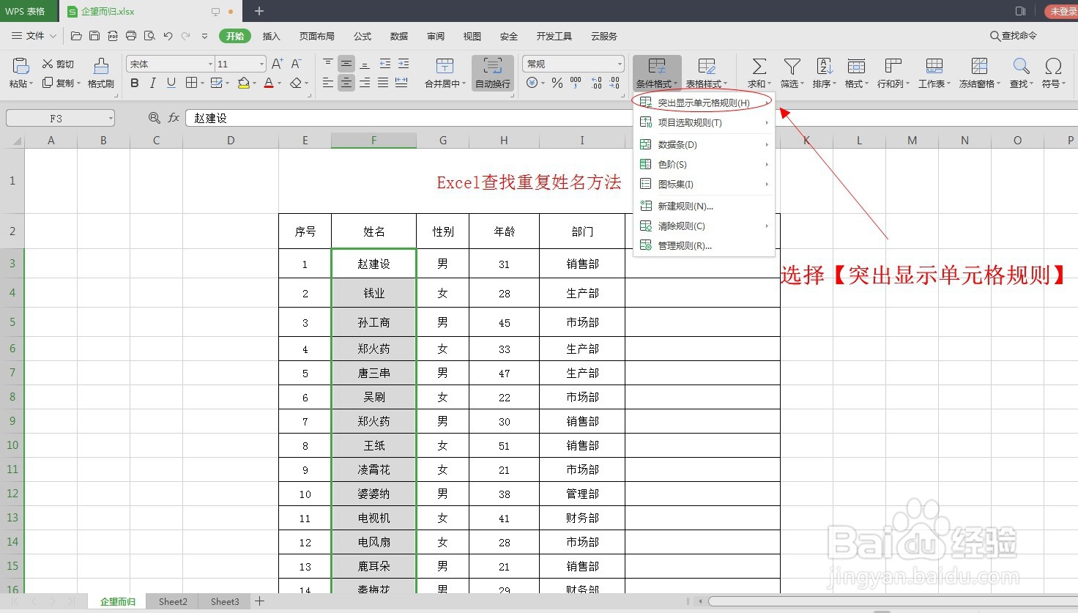Click the cell containing 孙工商
Viewport: 1078px width, 613px height.
pos(373,322)
